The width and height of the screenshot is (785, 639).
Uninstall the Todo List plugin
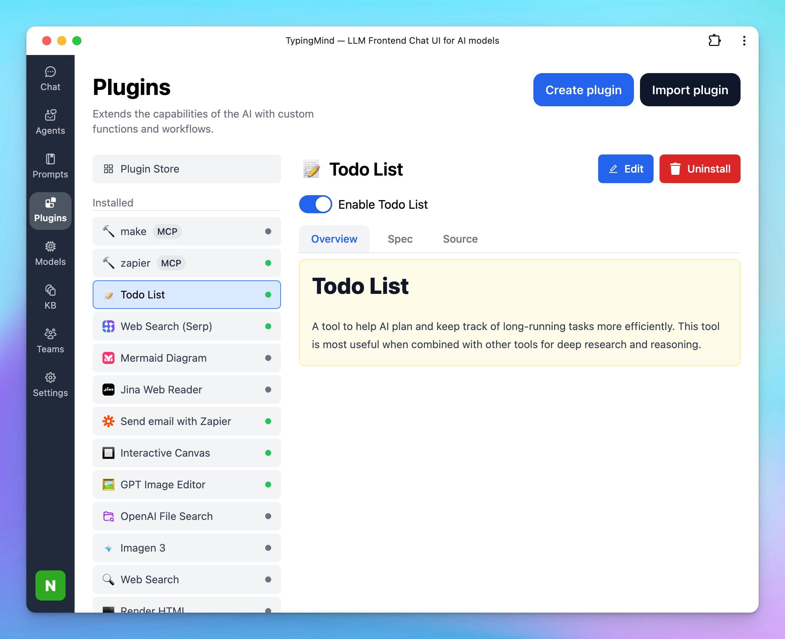click(699, 169)
